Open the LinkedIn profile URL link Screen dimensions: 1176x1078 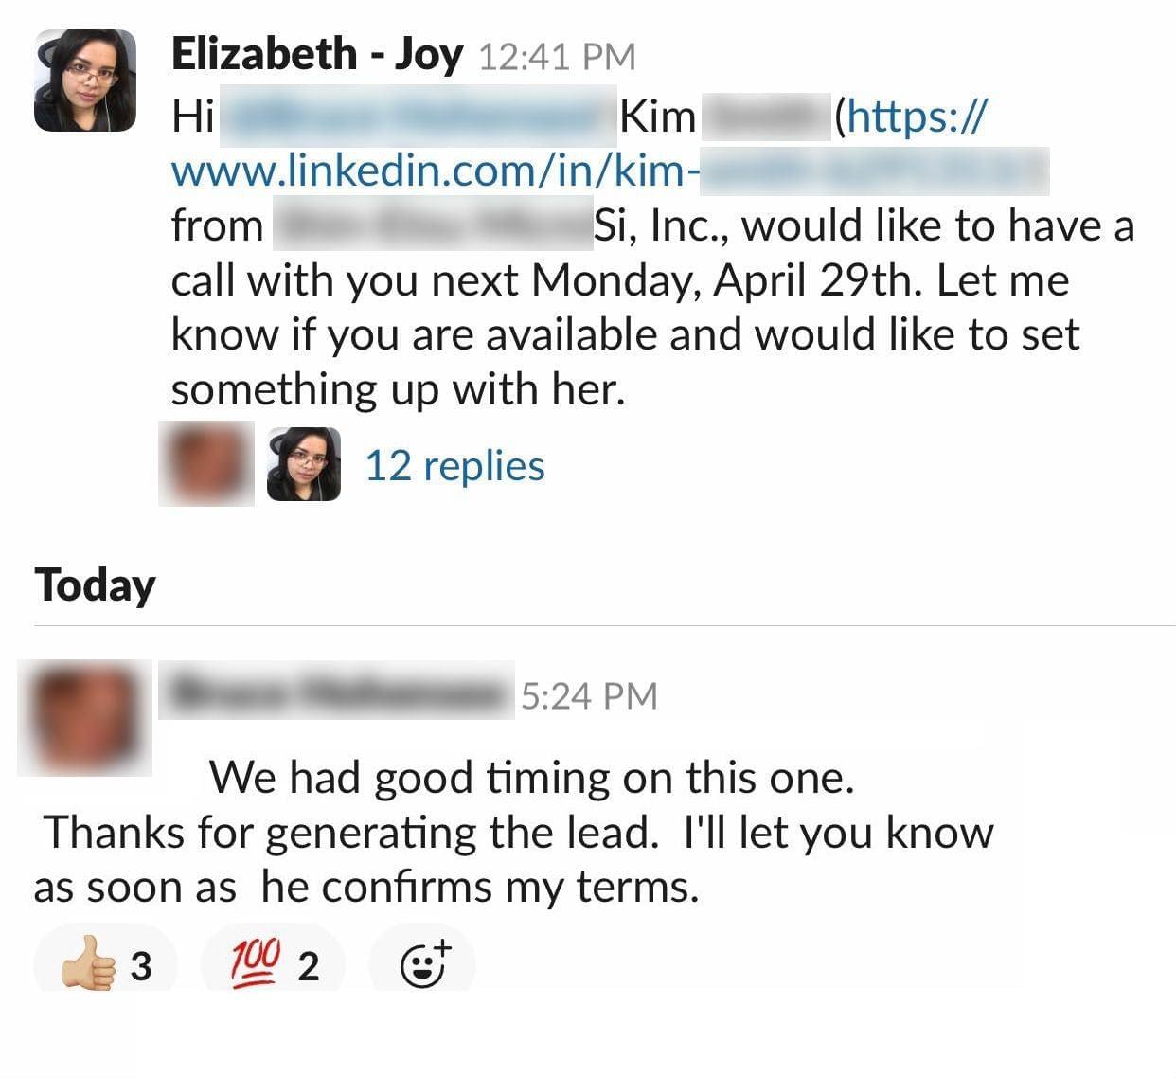[608, 171]
